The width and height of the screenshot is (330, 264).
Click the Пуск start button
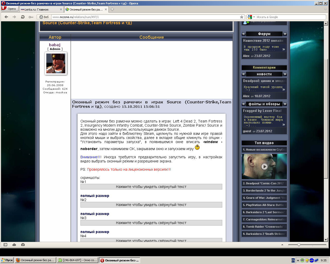click(x=7, y=260)
